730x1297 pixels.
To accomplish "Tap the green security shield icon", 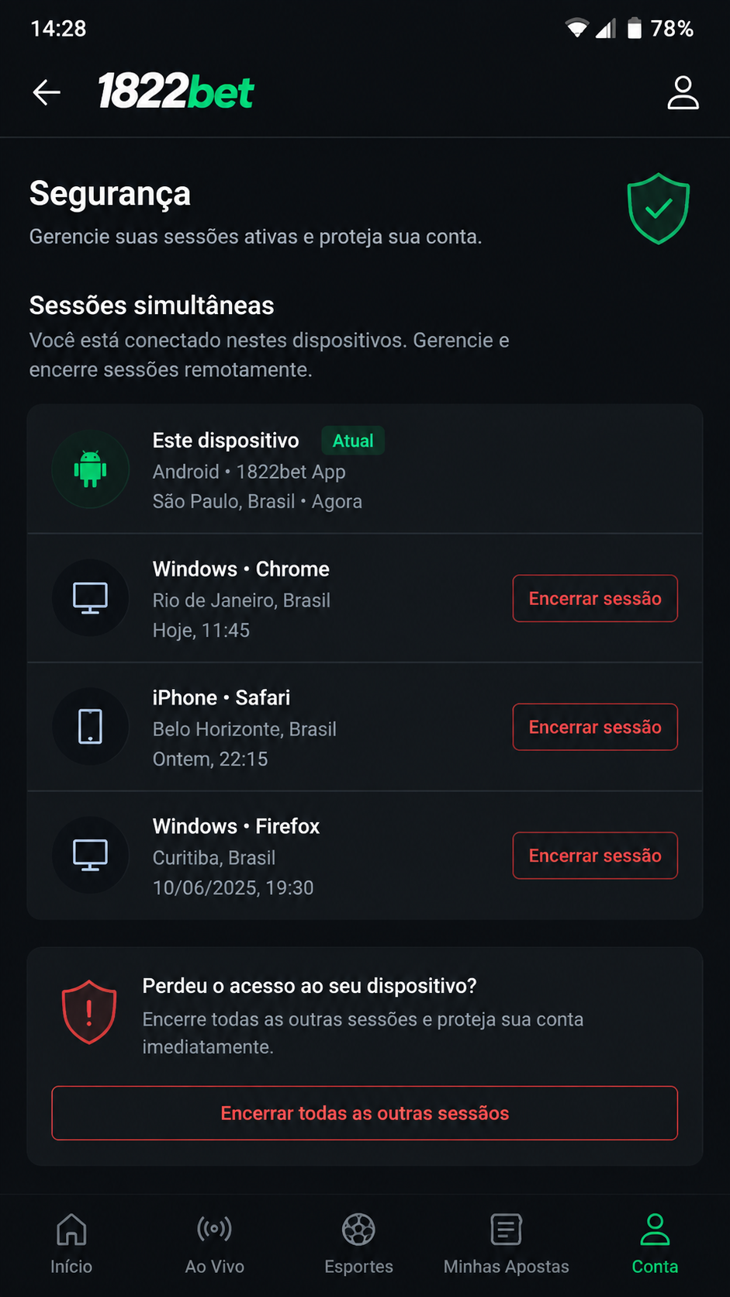I will coord(658,209).
